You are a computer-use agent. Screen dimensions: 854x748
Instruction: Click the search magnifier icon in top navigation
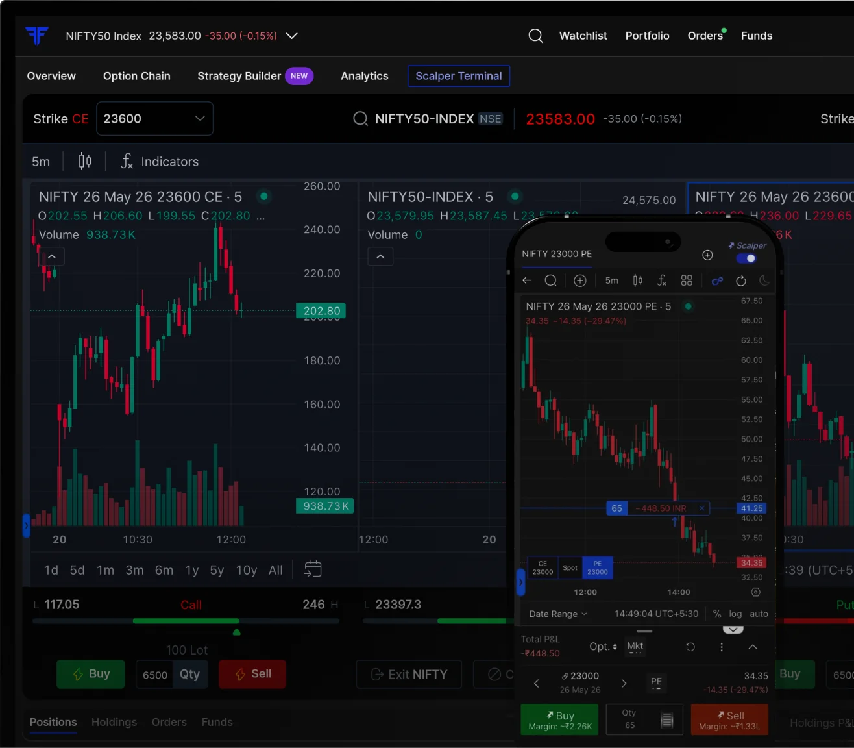tap(535, 36)
